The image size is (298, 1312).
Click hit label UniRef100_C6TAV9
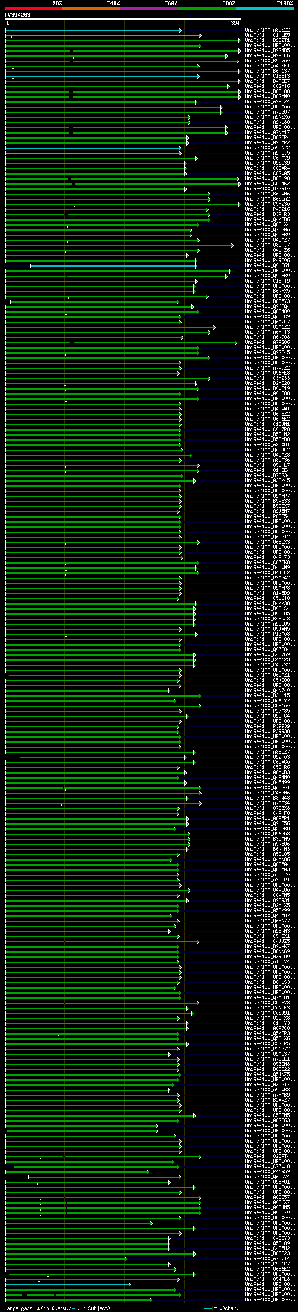(x=267, y=158)
